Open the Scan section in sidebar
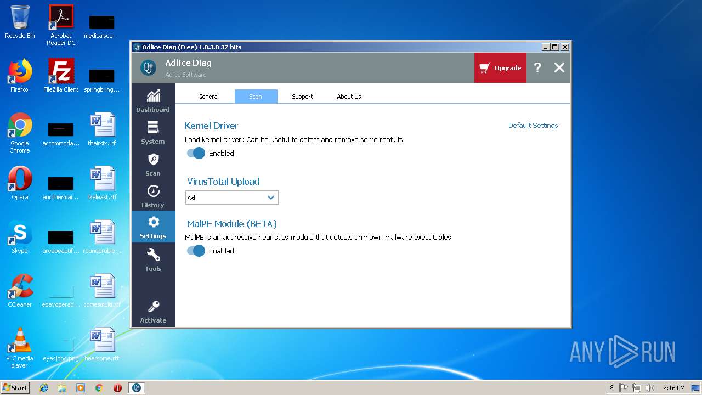Screen dimensions: 702x395 click(x=153, y=164)
